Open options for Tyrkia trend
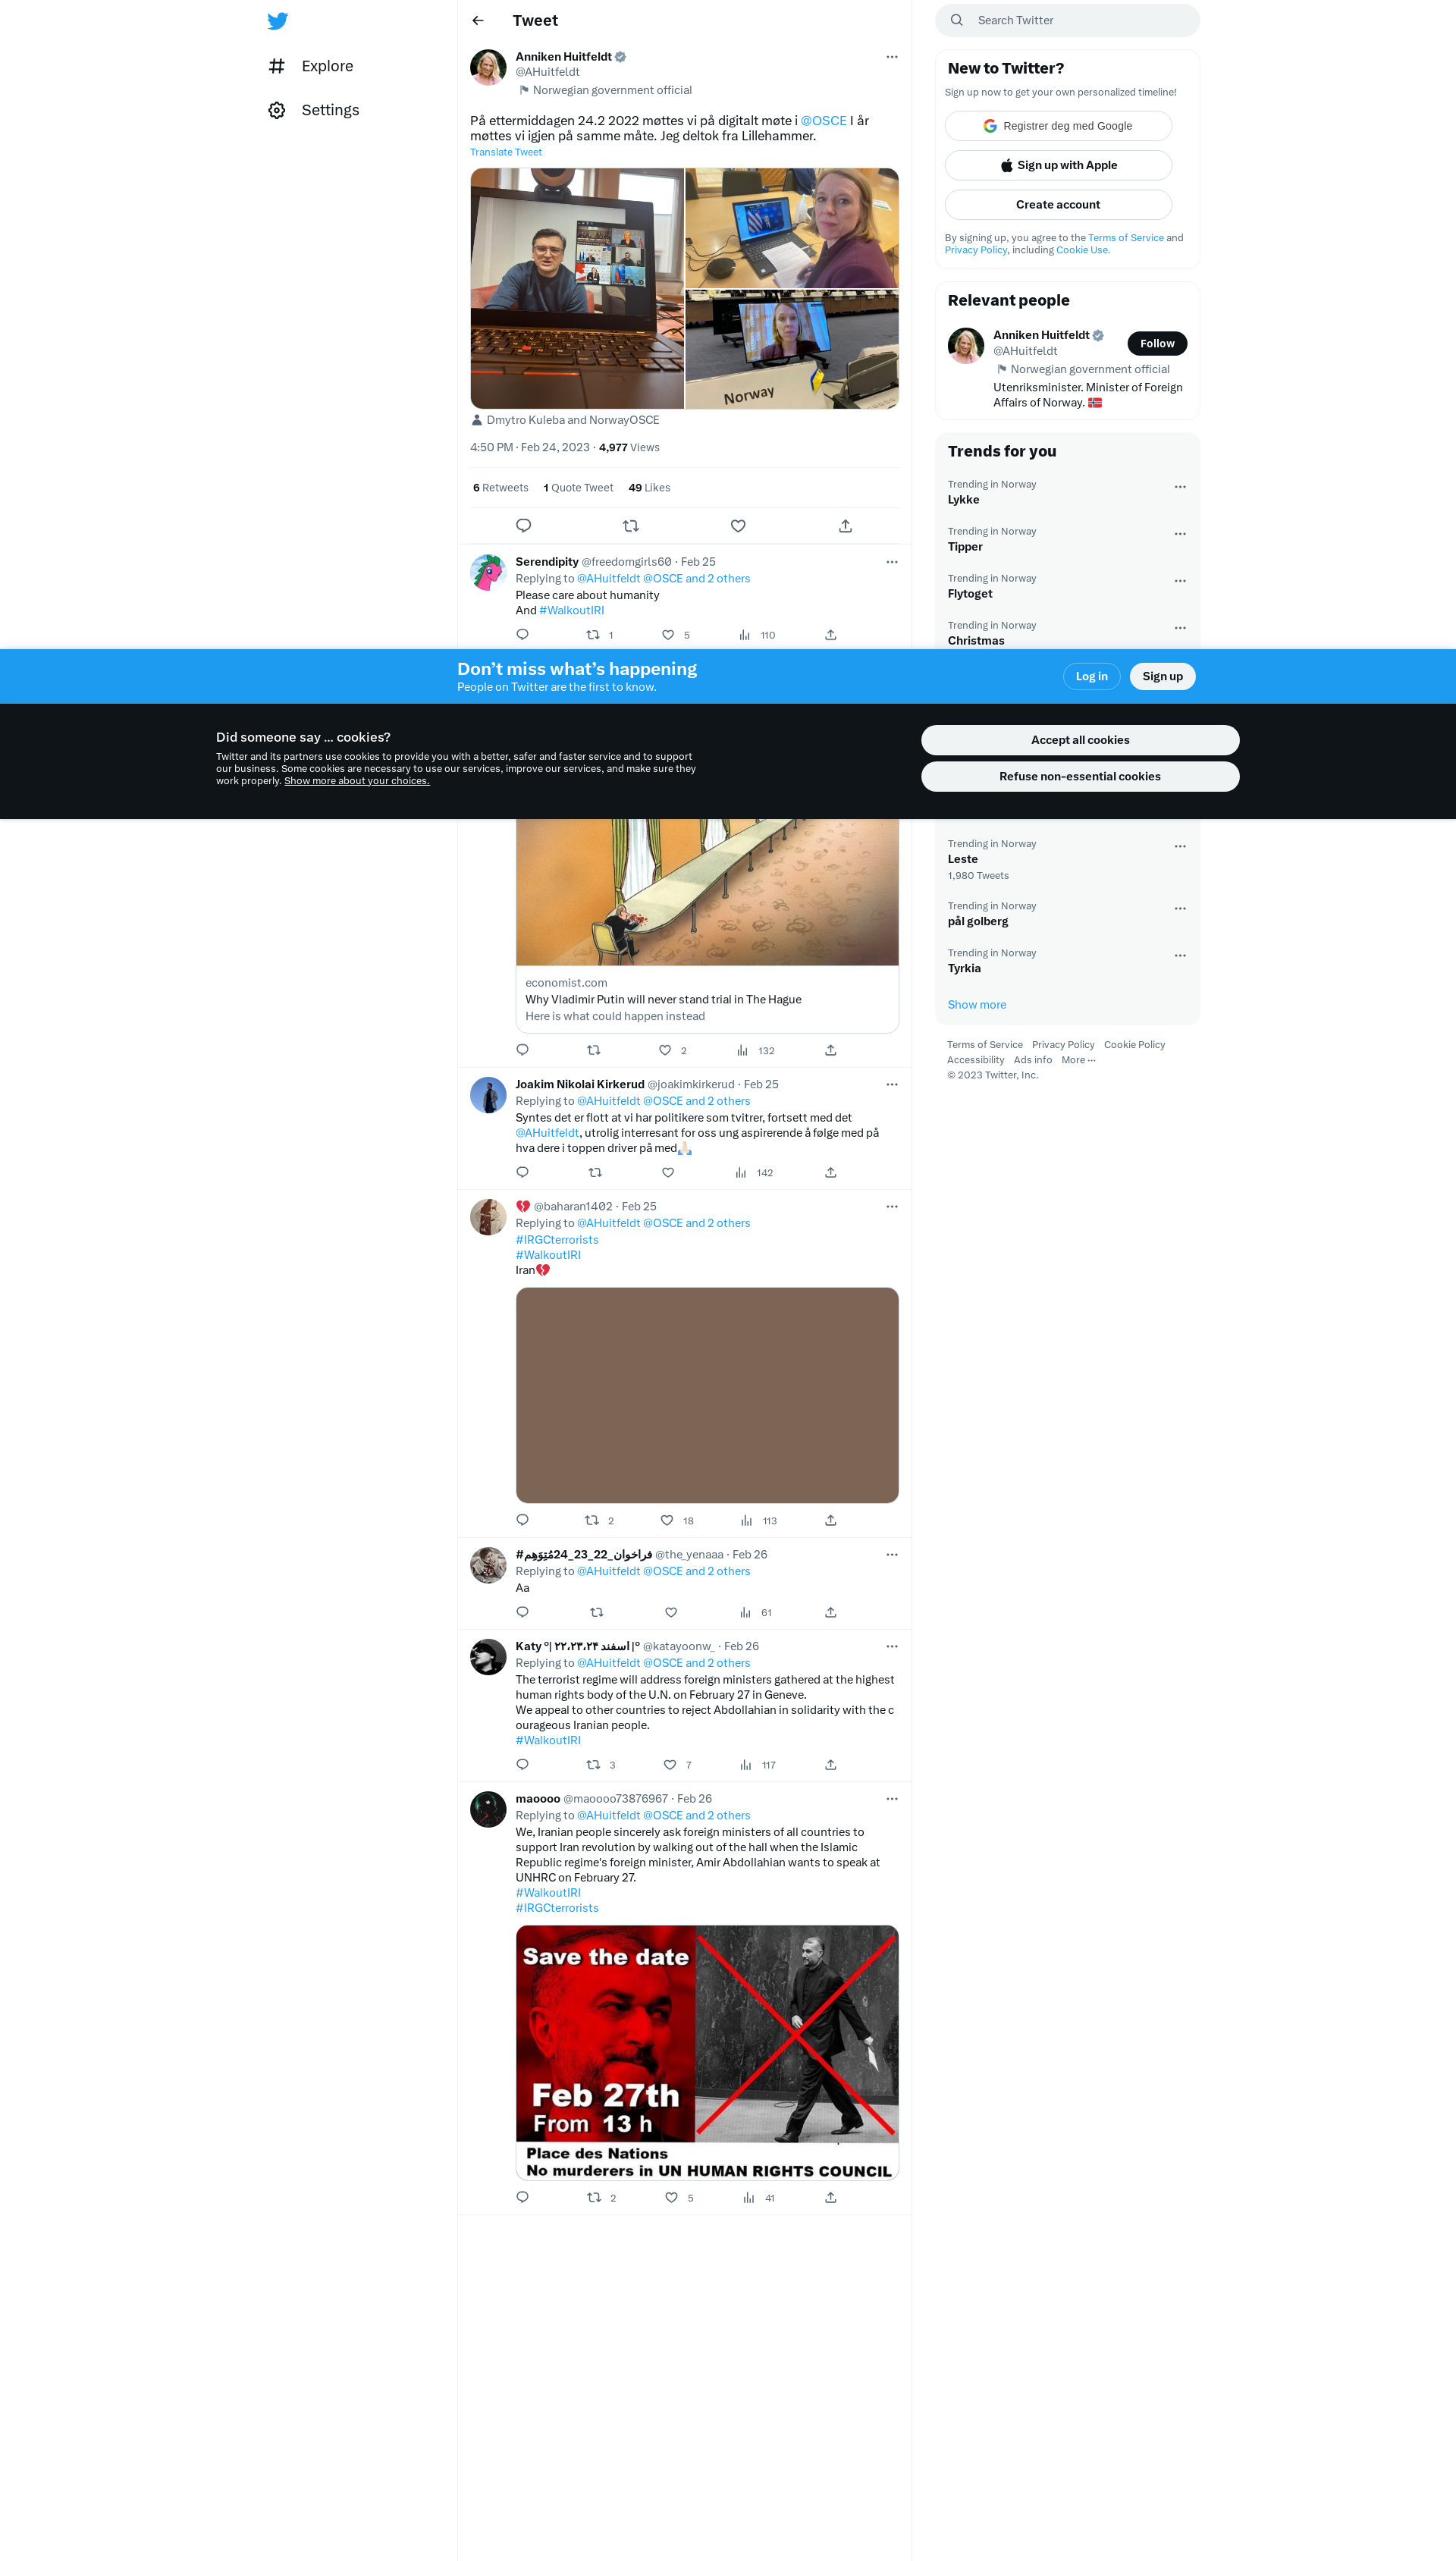This screenshot has height=2561, width=1456. (1180, 956)
